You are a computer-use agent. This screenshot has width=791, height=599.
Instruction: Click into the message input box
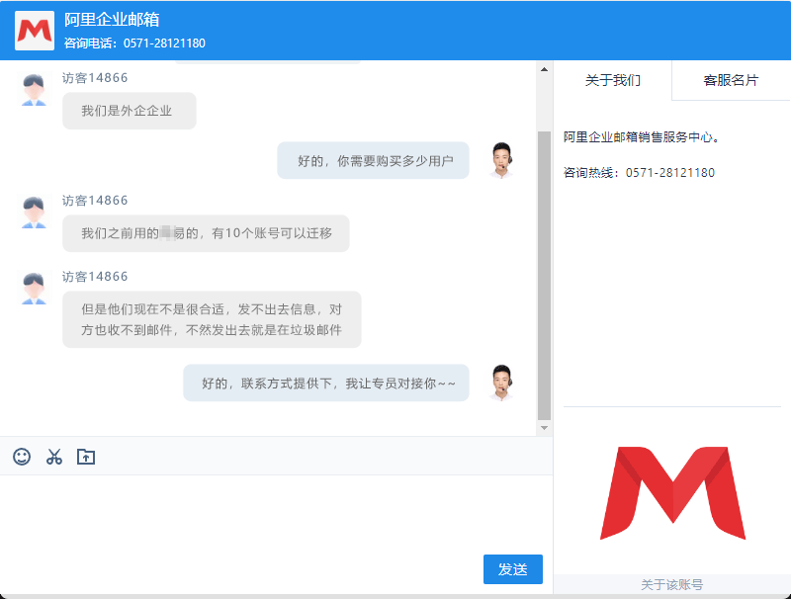coord(277,514)
